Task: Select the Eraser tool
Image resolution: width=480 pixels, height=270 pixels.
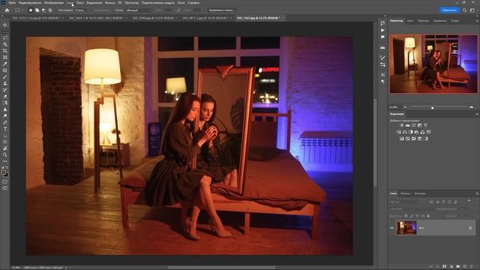Action: (5, 97)
